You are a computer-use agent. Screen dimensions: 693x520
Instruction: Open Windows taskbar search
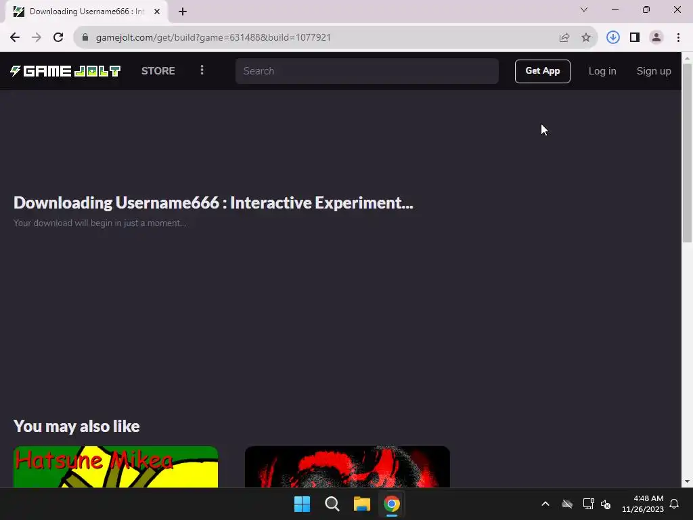pyautogui.click(x=332, y=504)
